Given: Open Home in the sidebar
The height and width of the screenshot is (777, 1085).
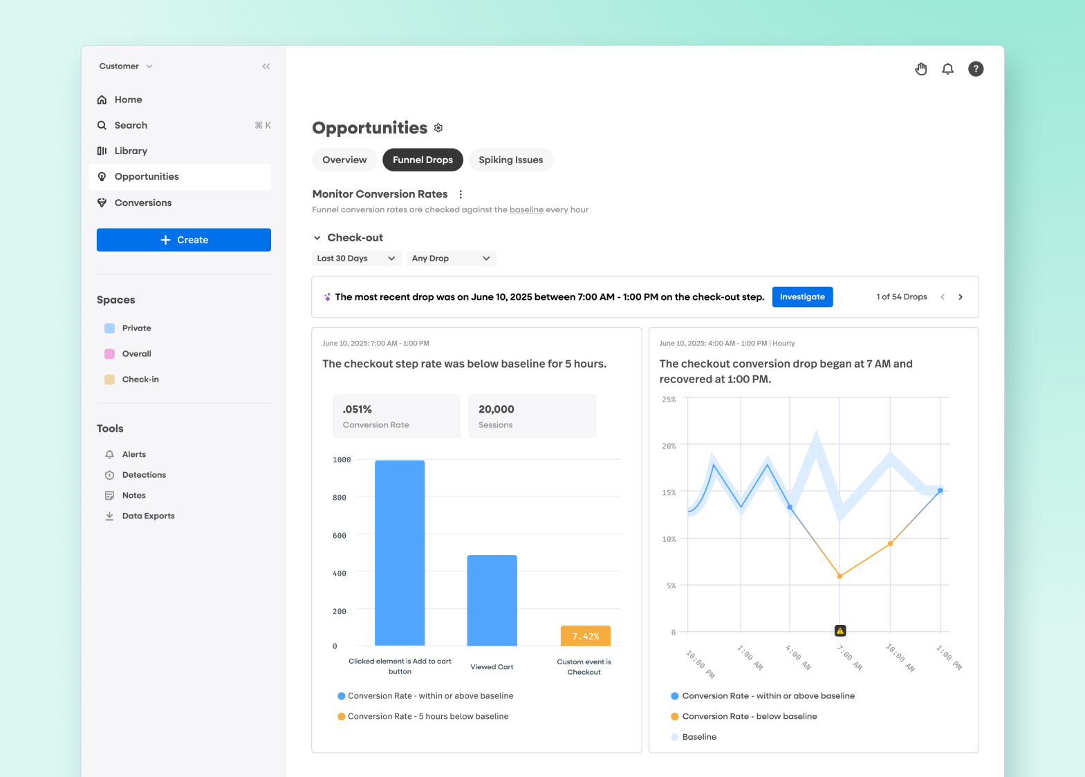Looking at the screenshot, I should (180, 100).
